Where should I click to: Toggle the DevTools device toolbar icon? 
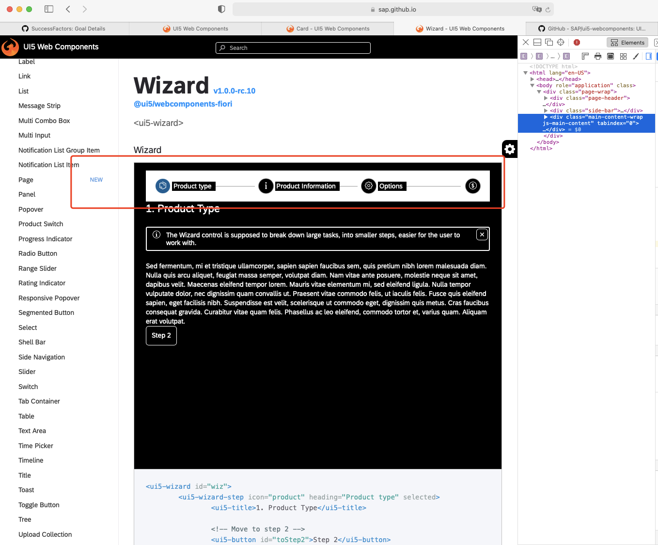(549, 42)
